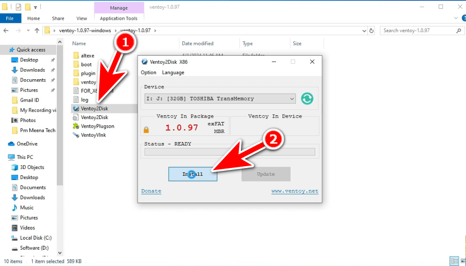Open Documents under Quick access

click(x=33, y=80)
